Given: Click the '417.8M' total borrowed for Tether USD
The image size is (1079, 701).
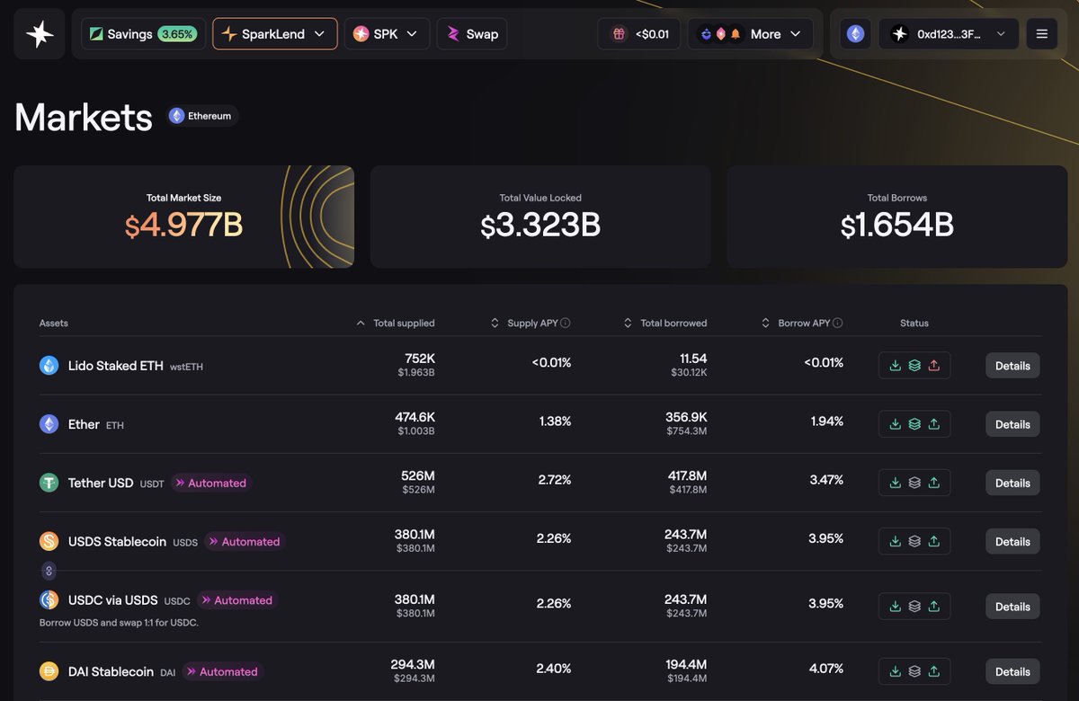Looking at the screenshot, I should pyautogui.click(x=686, y=475).
